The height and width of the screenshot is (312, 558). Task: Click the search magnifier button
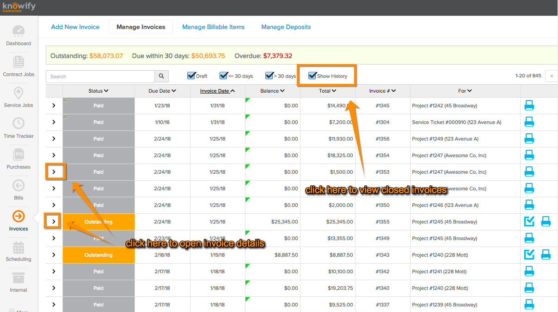pyautogui.click(x=161, y=77)
